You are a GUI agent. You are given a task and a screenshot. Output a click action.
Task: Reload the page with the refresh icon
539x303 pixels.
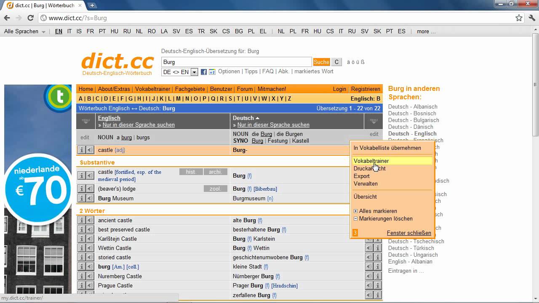30,18
